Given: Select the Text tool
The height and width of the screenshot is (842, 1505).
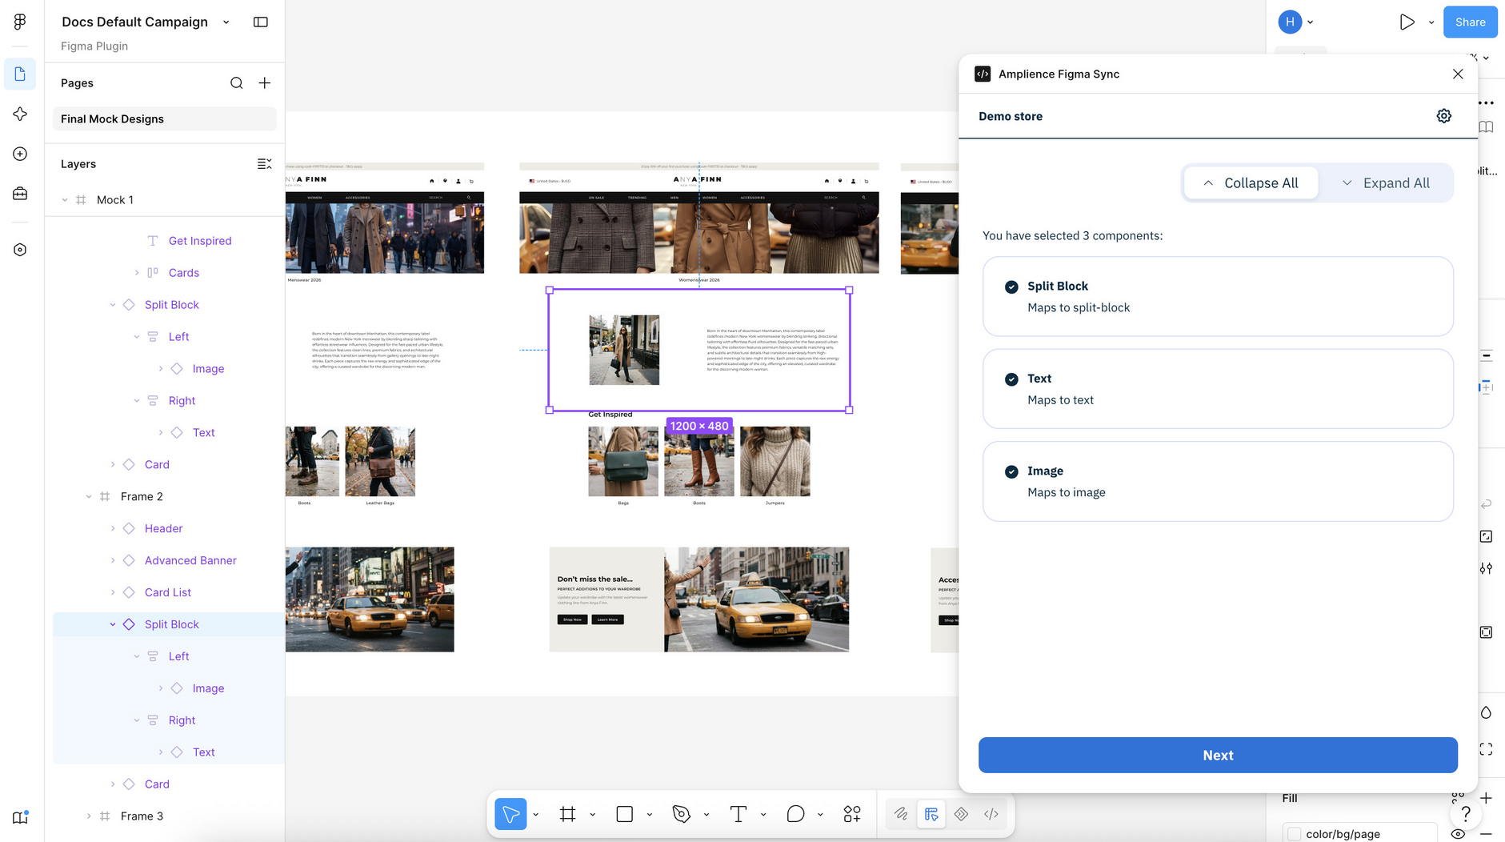Looking at the screenshot, I should click(738, 814).
